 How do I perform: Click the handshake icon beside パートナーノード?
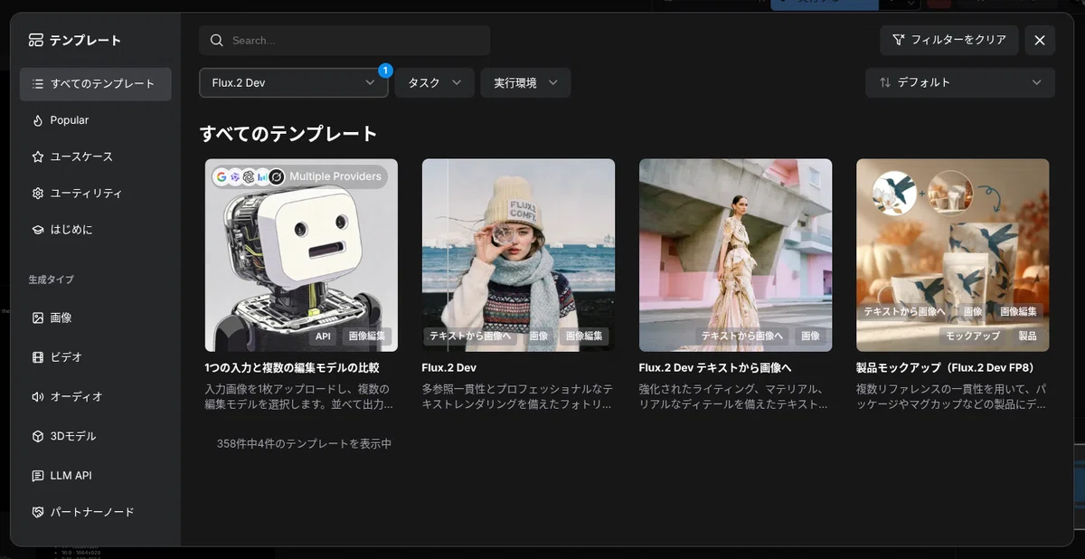tap(37, 512)
